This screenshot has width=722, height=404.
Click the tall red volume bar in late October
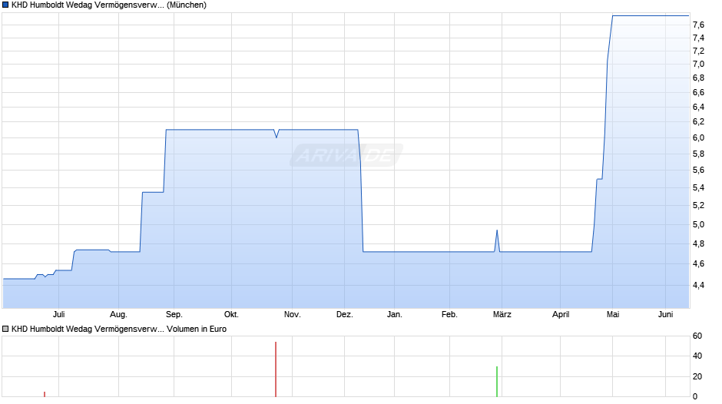click(x=276, y=369)
